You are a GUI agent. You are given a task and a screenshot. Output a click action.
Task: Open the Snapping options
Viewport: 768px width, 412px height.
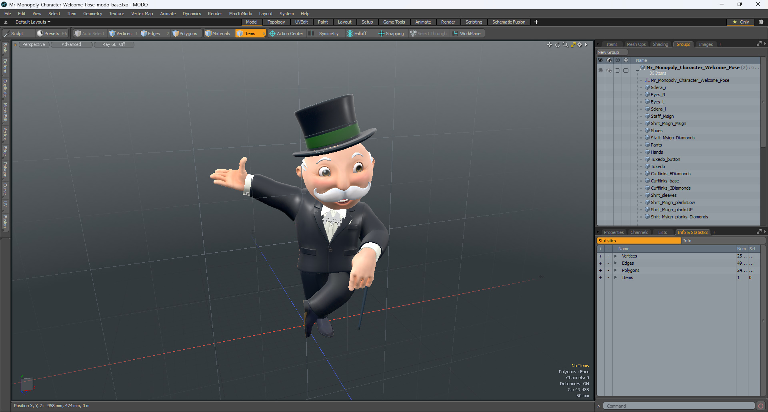(391, 34)
